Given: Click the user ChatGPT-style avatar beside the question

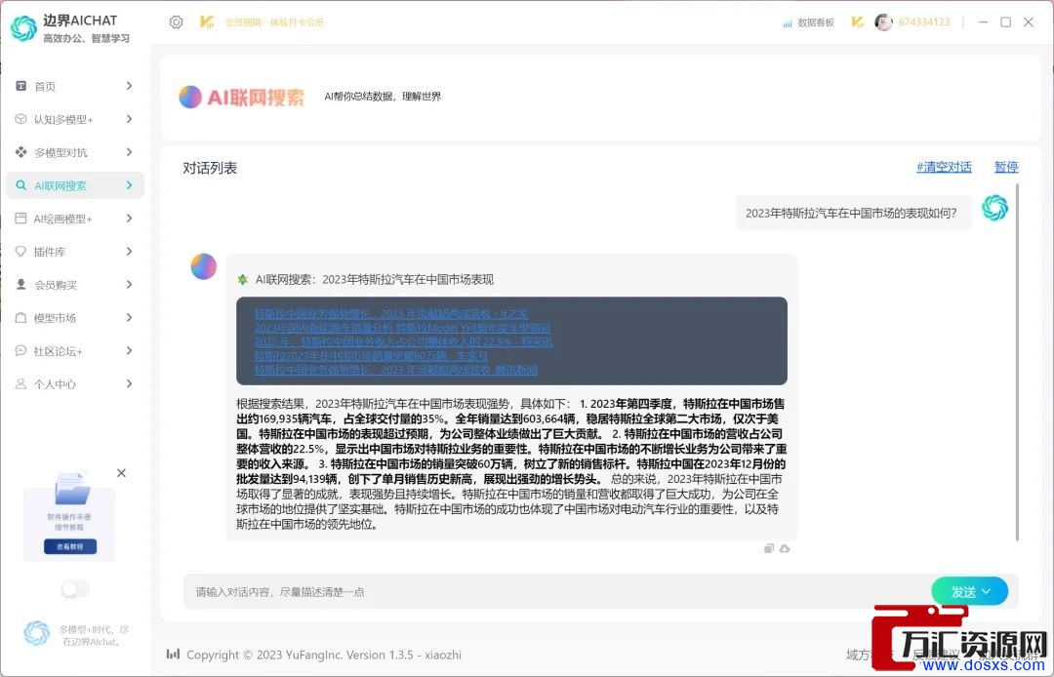Looking at the screenshot, I should click(994, 208).
